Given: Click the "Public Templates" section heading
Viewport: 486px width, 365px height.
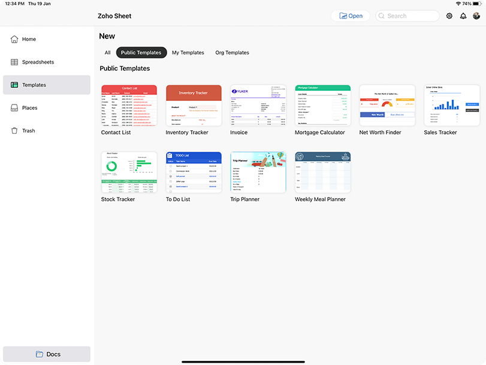Looking at the screenshot, I should (x=125, y=68).
